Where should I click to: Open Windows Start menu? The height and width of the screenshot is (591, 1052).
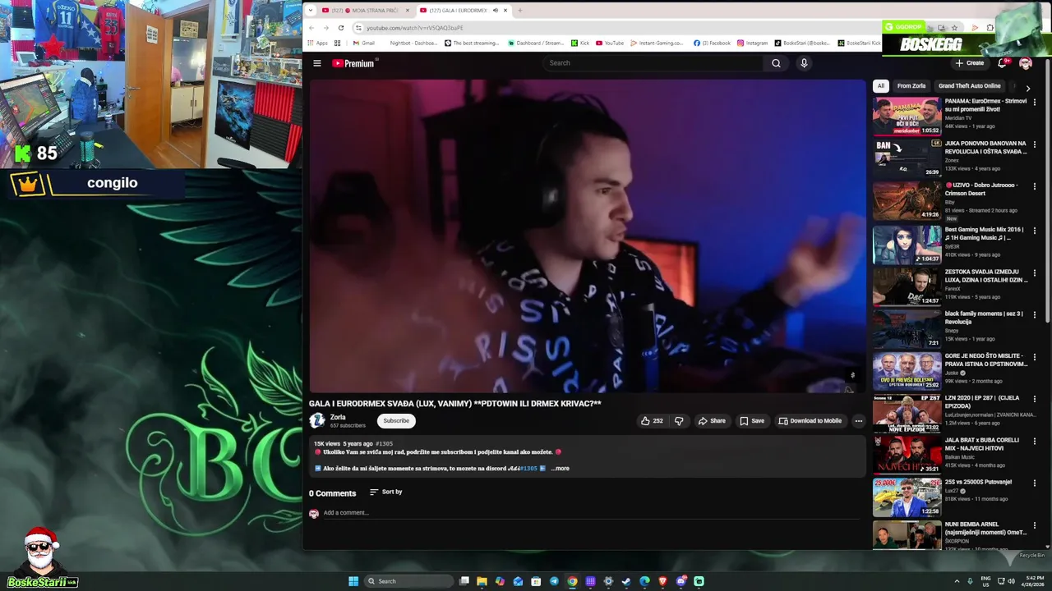point(353,581)
